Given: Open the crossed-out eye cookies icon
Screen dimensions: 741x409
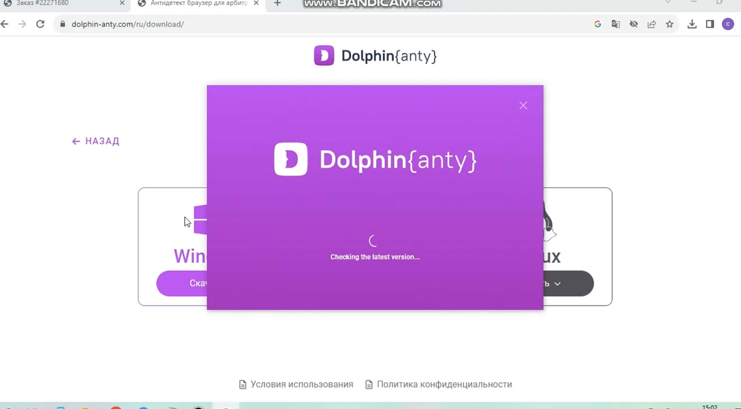Looking at the screenshot, I should 634,24.
